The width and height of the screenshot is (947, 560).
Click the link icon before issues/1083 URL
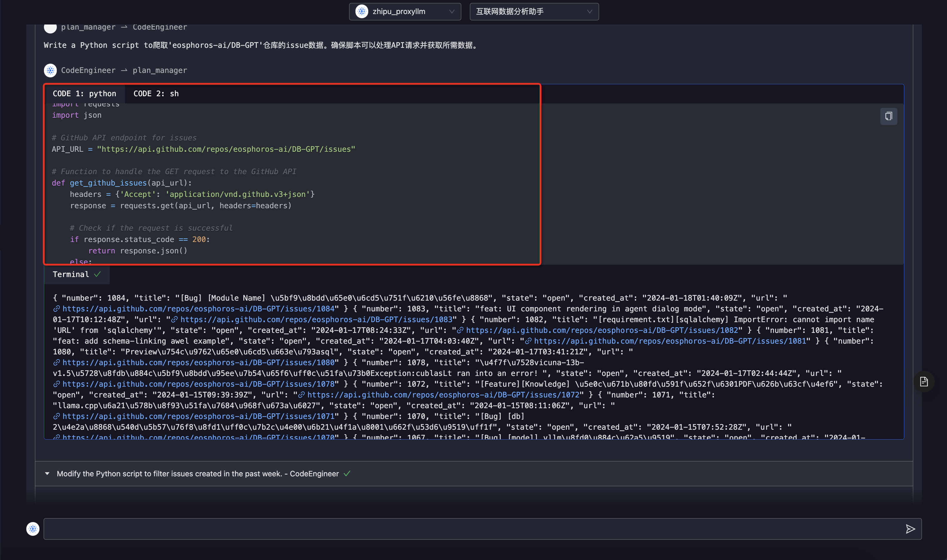pyautogui.click(x=174, y=320)
